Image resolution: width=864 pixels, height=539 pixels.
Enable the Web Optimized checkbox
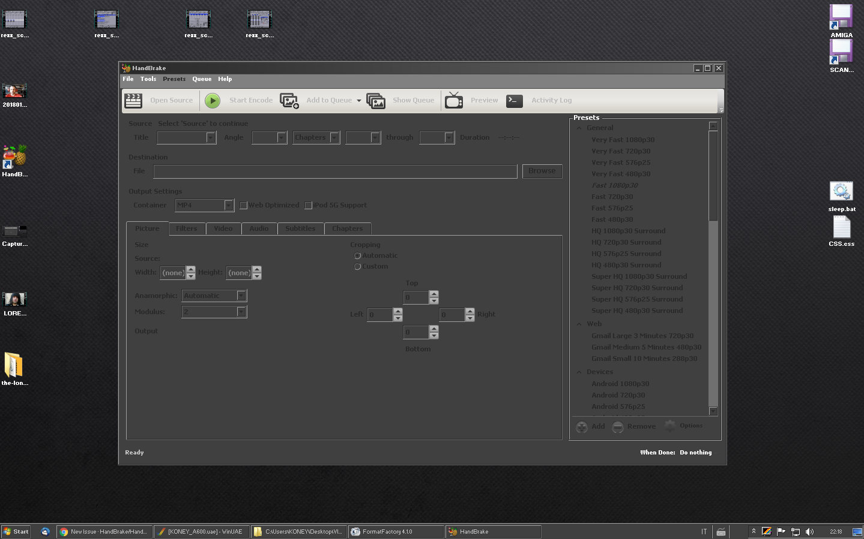[243, 205]
